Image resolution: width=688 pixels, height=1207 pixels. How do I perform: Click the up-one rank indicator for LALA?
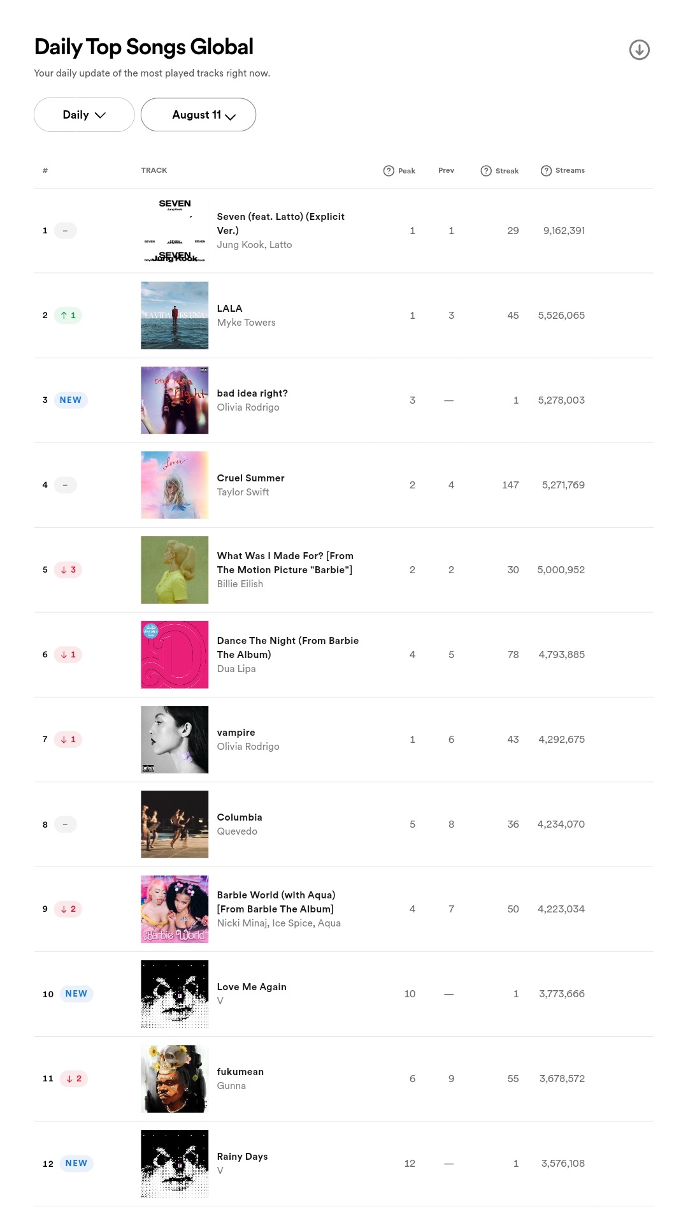68,316
